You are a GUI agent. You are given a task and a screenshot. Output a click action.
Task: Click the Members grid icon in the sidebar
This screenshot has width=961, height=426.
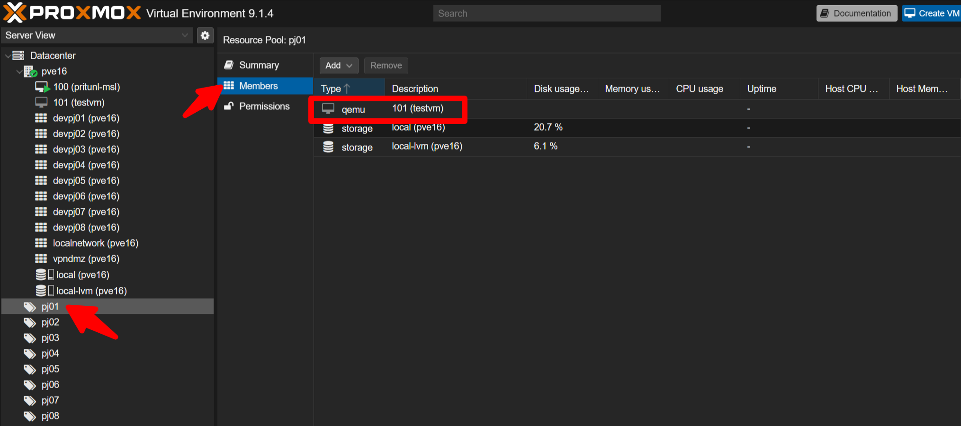point(229,86)
